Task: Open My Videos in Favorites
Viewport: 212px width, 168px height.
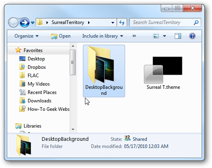Action: click(38, 84)
